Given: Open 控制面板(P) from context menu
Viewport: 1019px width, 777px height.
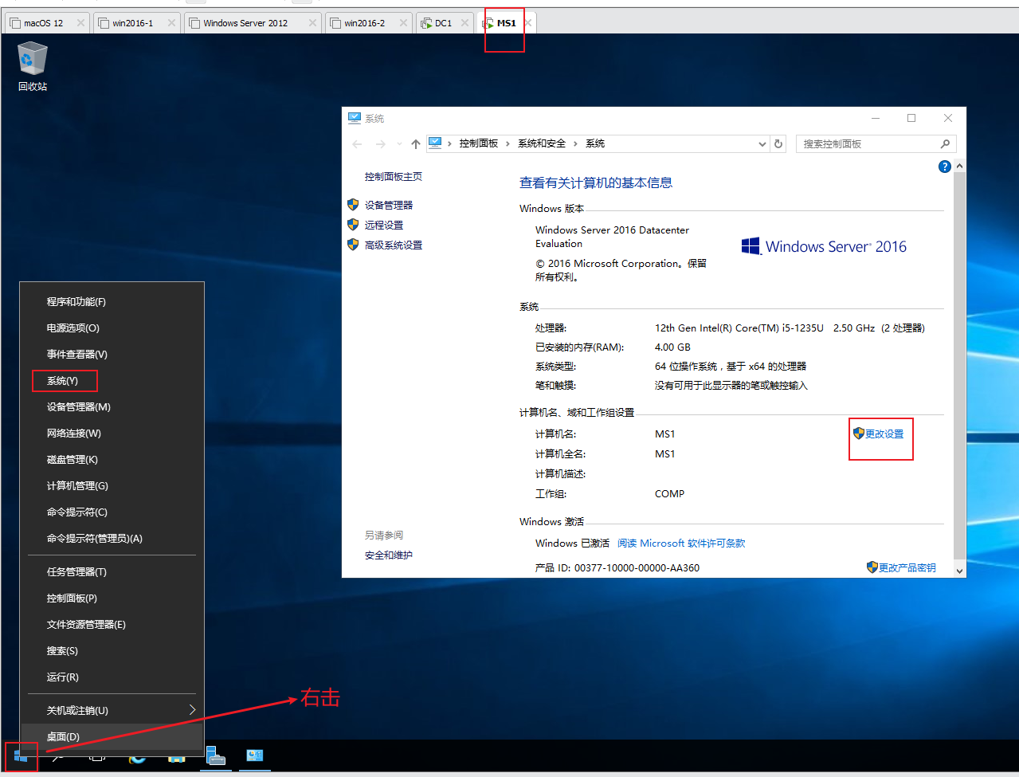Looking at the screenshot, I should click(112, 598).
